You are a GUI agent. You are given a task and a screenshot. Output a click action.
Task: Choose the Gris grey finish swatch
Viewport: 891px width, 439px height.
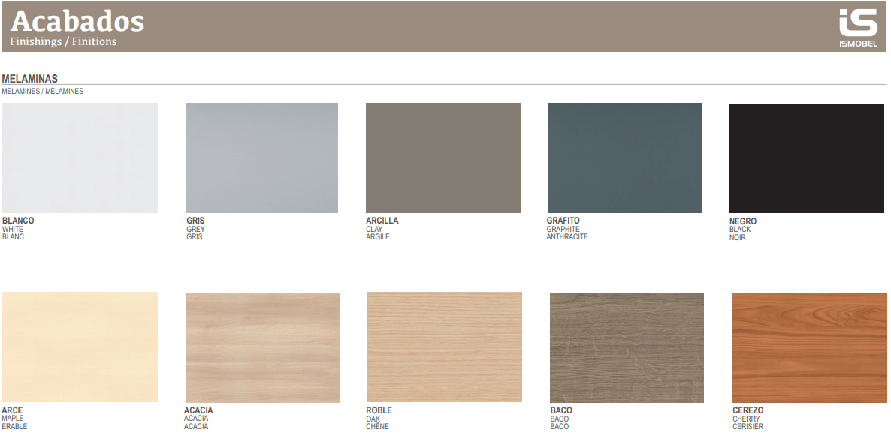pos(261,158)
